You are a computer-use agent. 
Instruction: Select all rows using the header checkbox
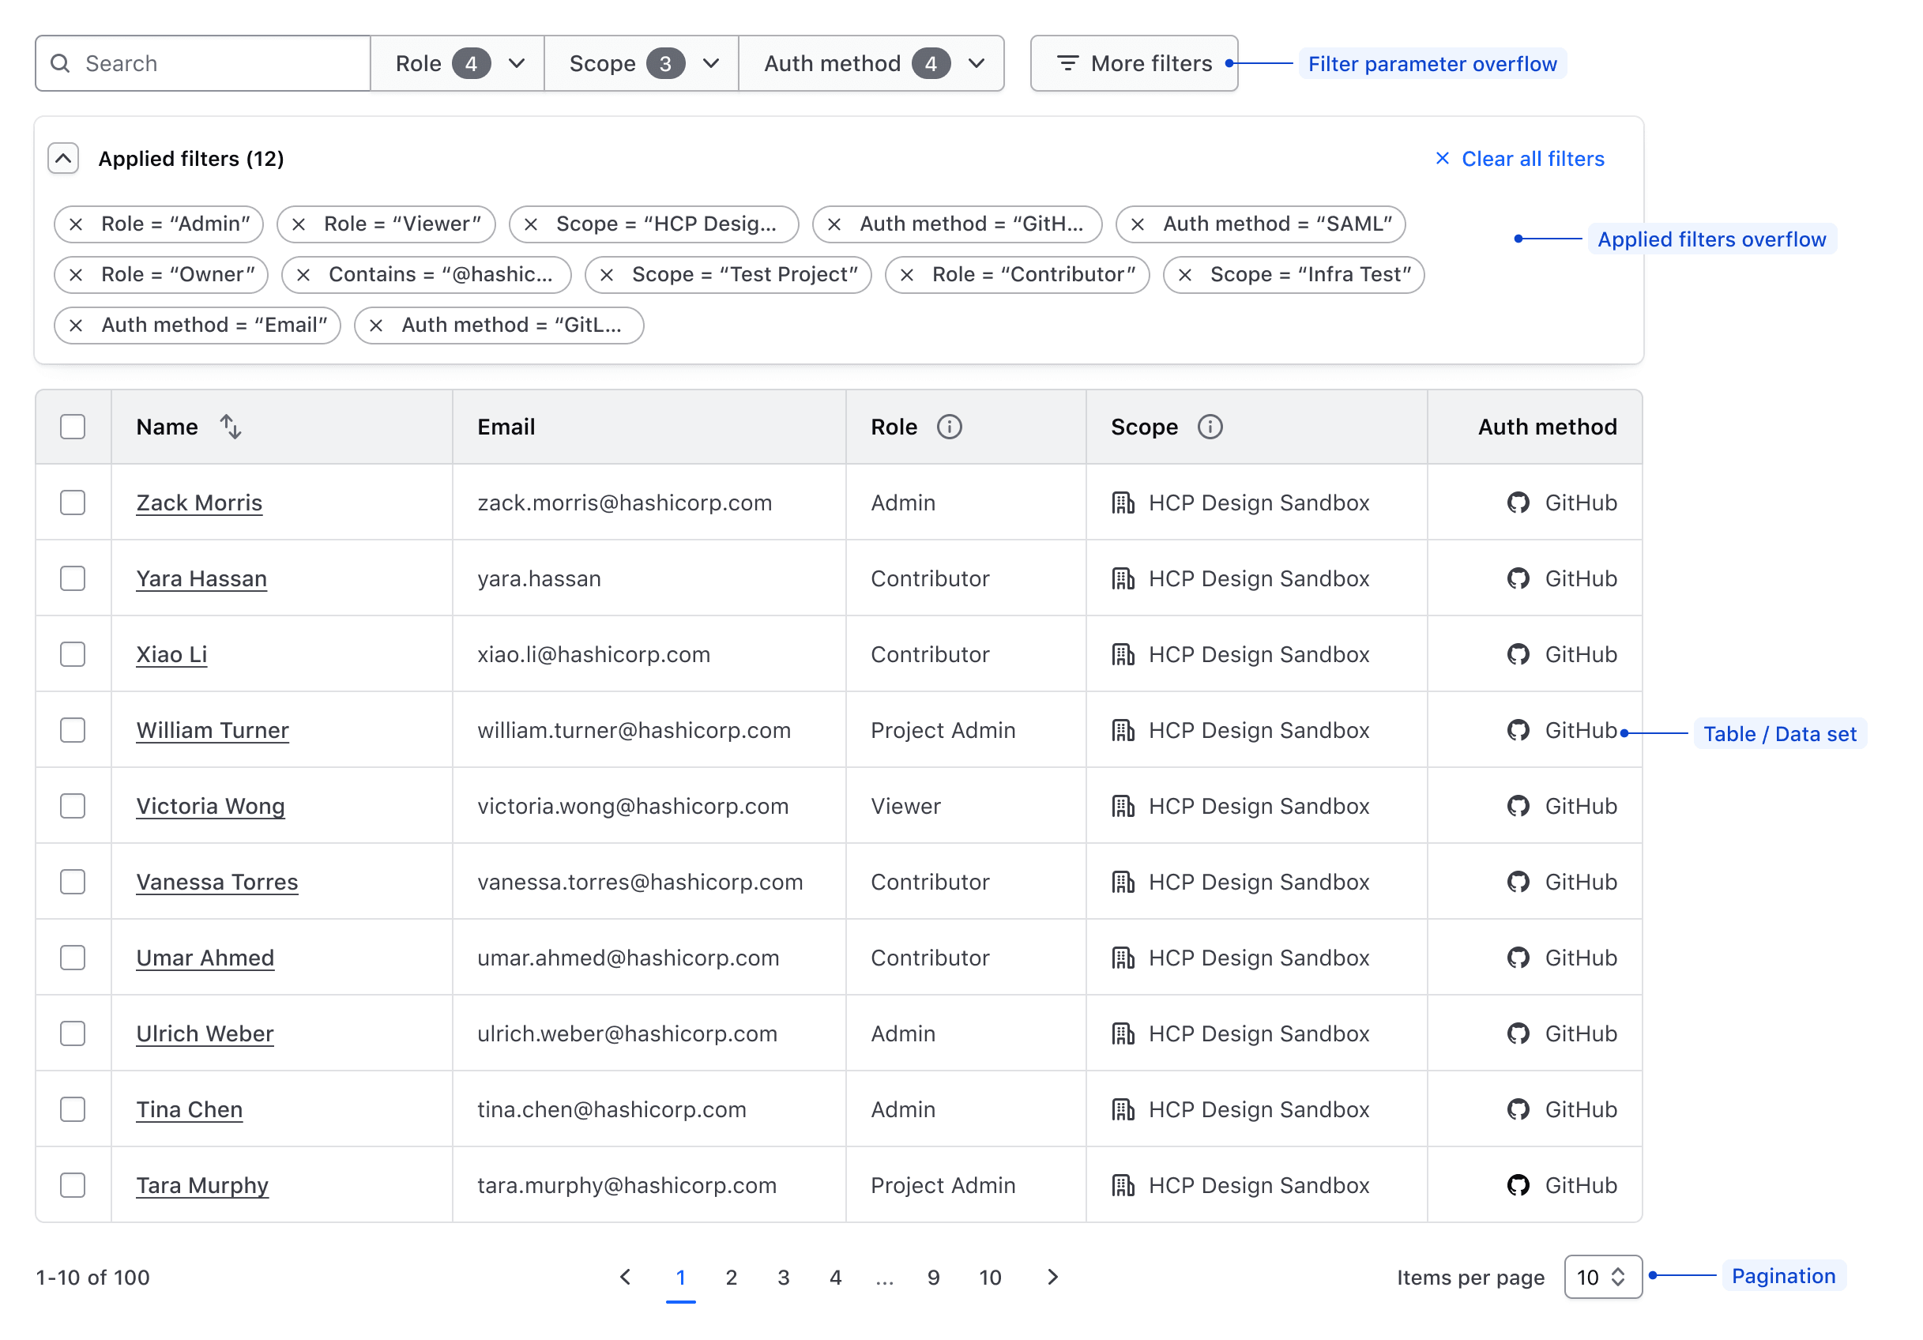pos(73,427)
